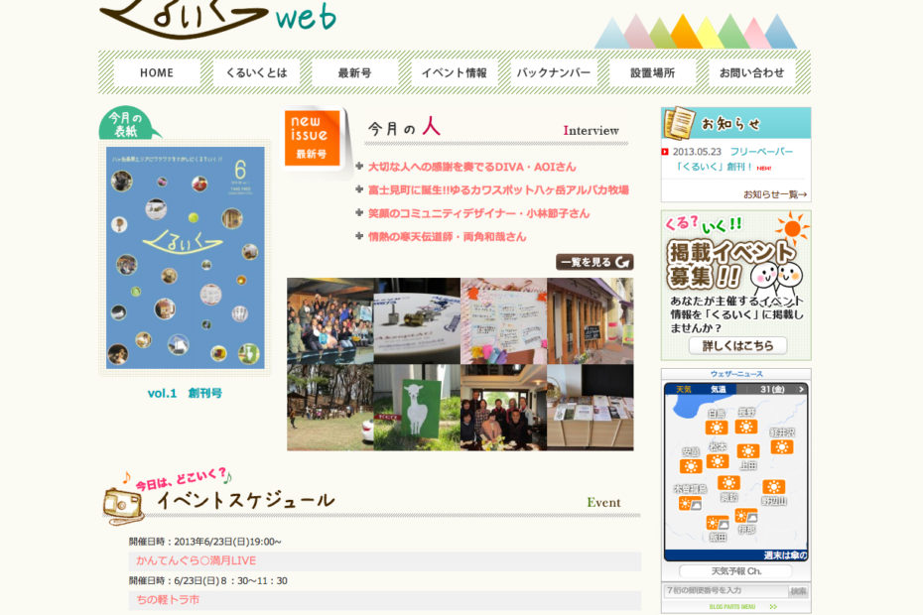The width and height of the screenshot is (923, 615).
Task: Open the HOME menu item
Action: click(157, 72)
